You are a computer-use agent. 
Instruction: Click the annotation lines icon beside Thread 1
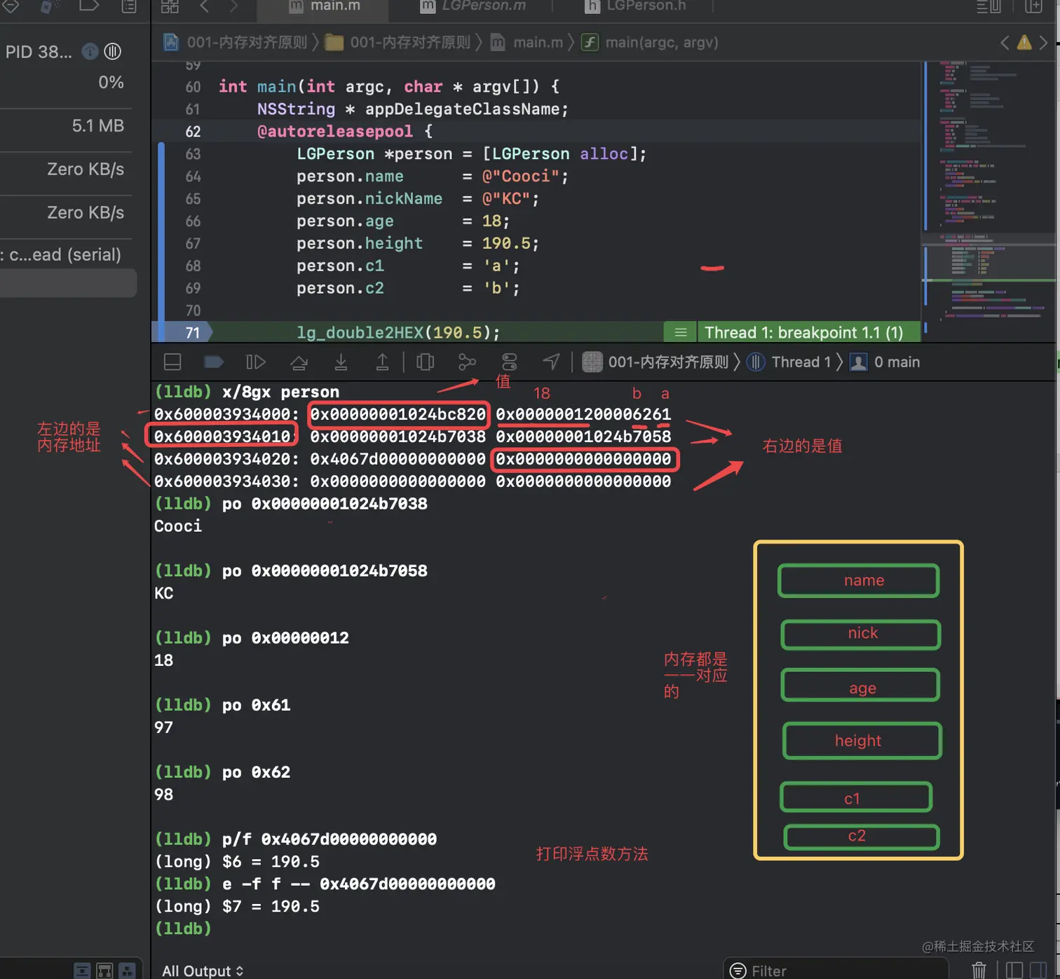point(680,332)
